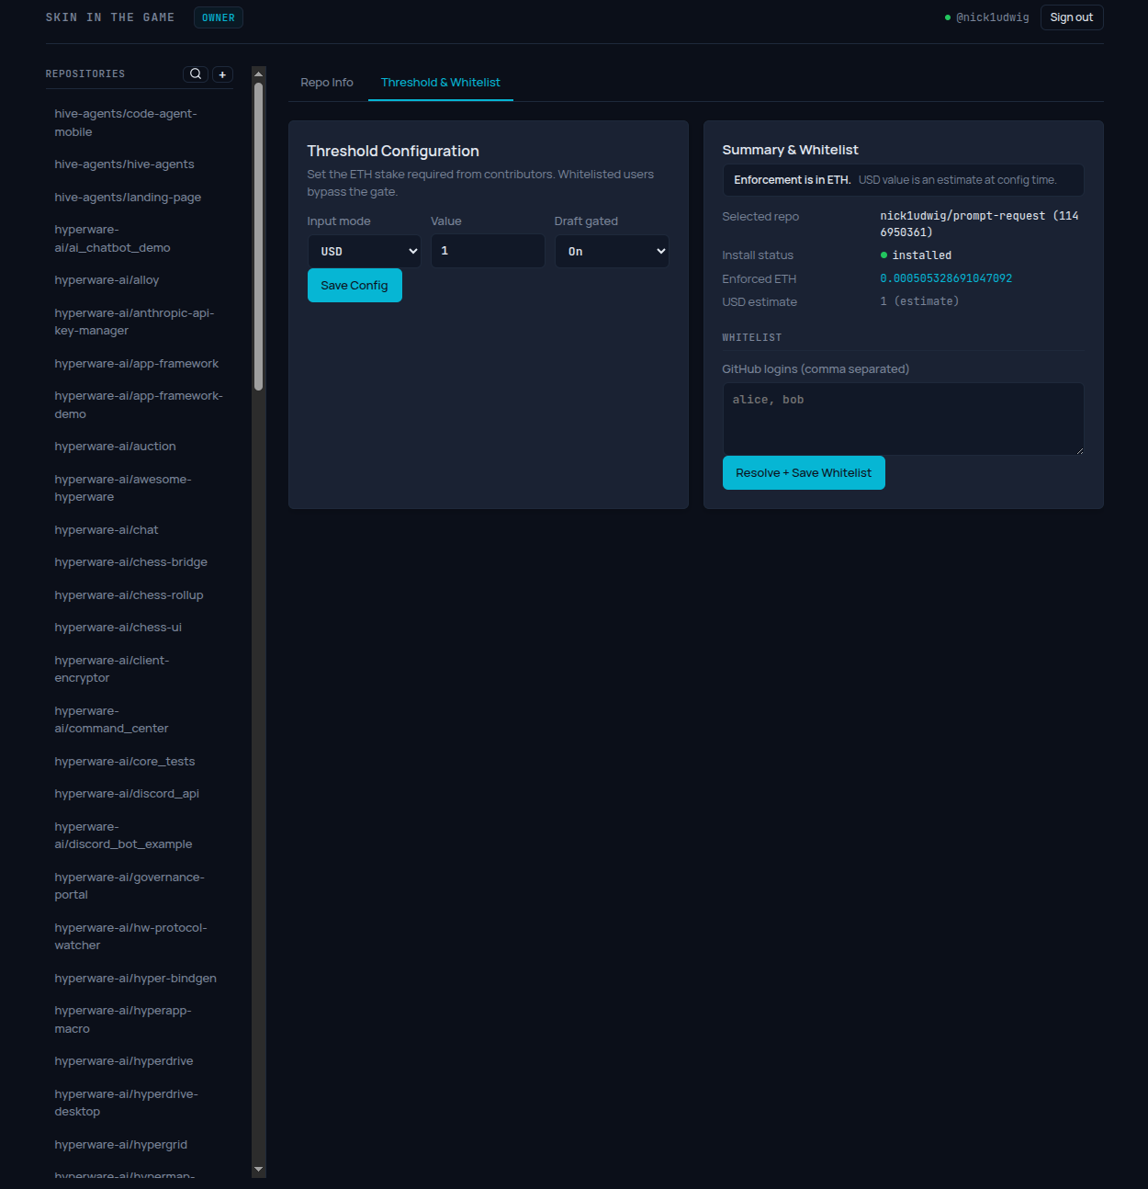Viewport: 1148px width, 1189px height.
Task: Click the OWNER badge in header
Action: click(x=219, y=17)
